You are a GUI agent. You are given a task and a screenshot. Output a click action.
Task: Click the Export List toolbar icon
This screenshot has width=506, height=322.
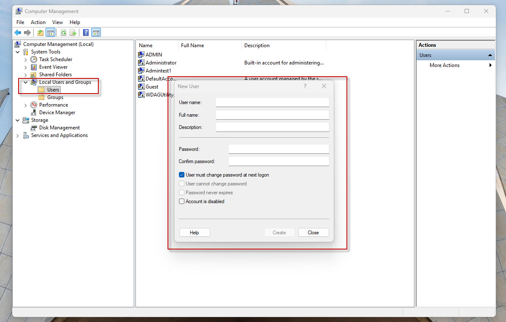pos(73,32)
